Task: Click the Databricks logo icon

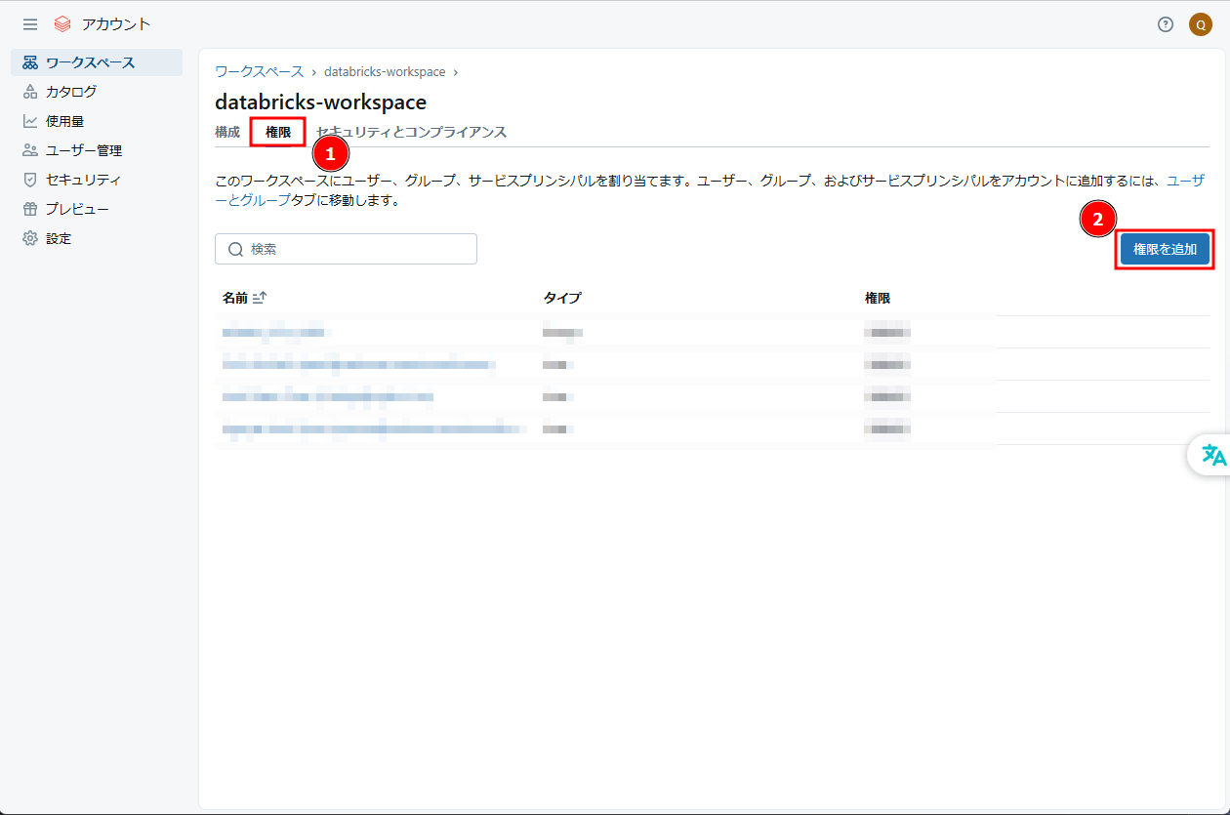Action: [62, 24]
